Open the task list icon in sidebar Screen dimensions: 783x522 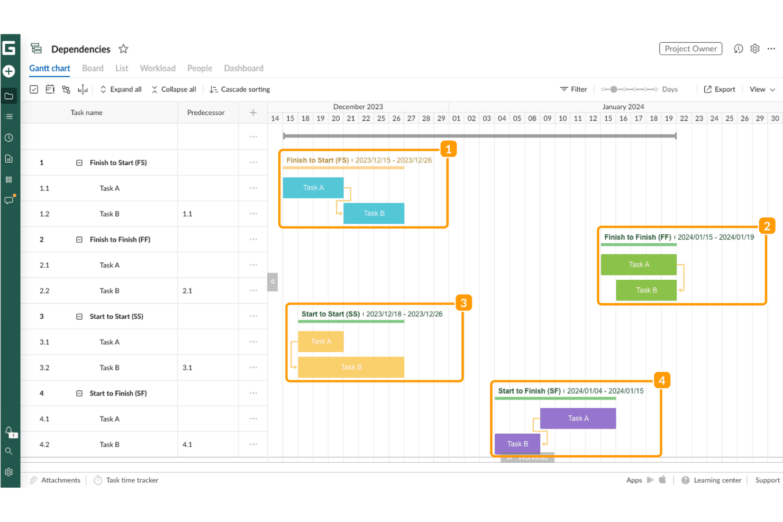9,116
